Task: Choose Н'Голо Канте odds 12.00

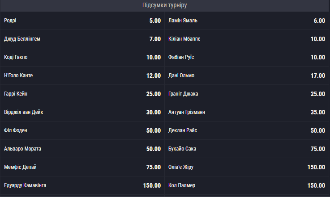Action: click(82, 75)
